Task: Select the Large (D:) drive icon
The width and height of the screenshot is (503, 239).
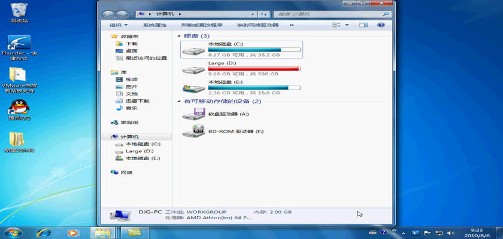Action: pyautogui.click(x=193, y=69)
